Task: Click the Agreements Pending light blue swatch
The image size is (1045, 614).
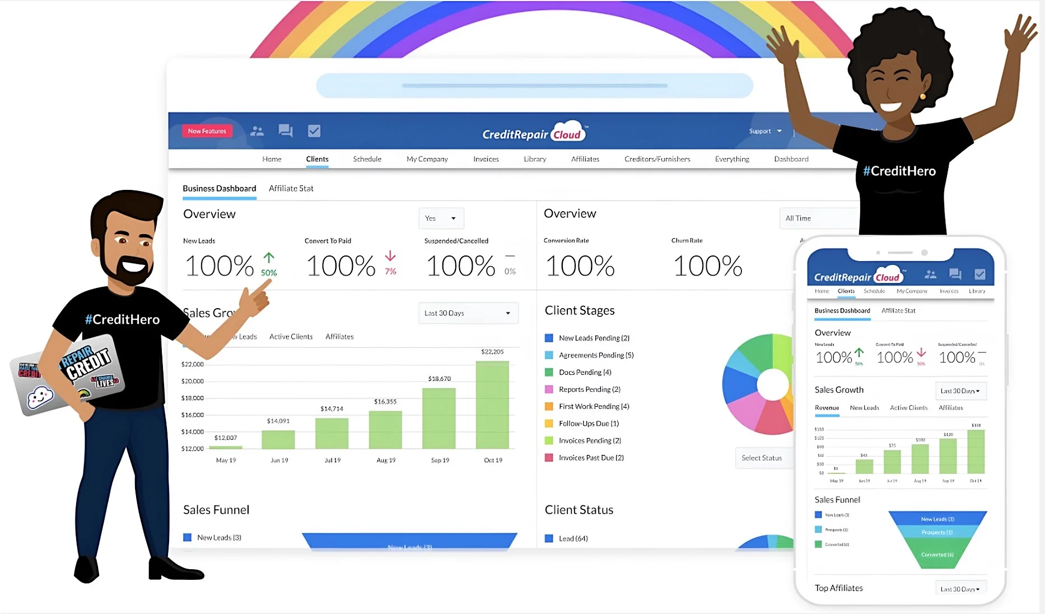Action: [x=549, y=355]
